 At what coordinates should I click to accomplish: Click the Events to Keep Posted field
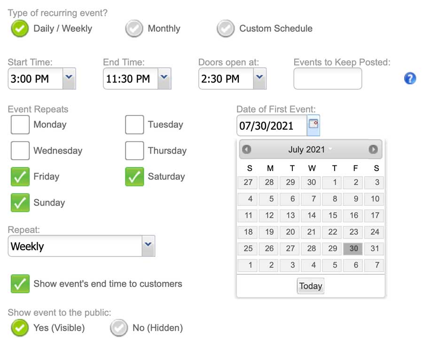point(328,78)
